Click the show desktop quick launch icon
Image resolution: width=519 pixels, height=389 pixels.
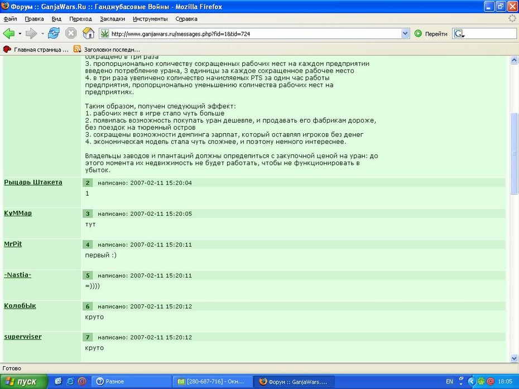click(x=59, y=381)
